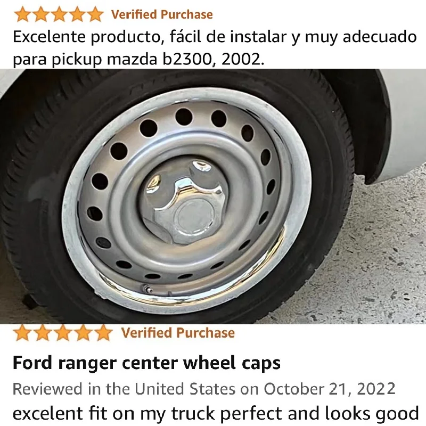
Task: Click Verified Purchase label above Ford ranger title
Action: point(178,333)
